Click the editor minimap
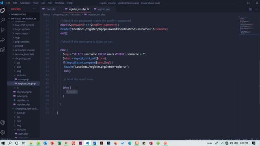 pyautogui.click(x=248, y=26)
